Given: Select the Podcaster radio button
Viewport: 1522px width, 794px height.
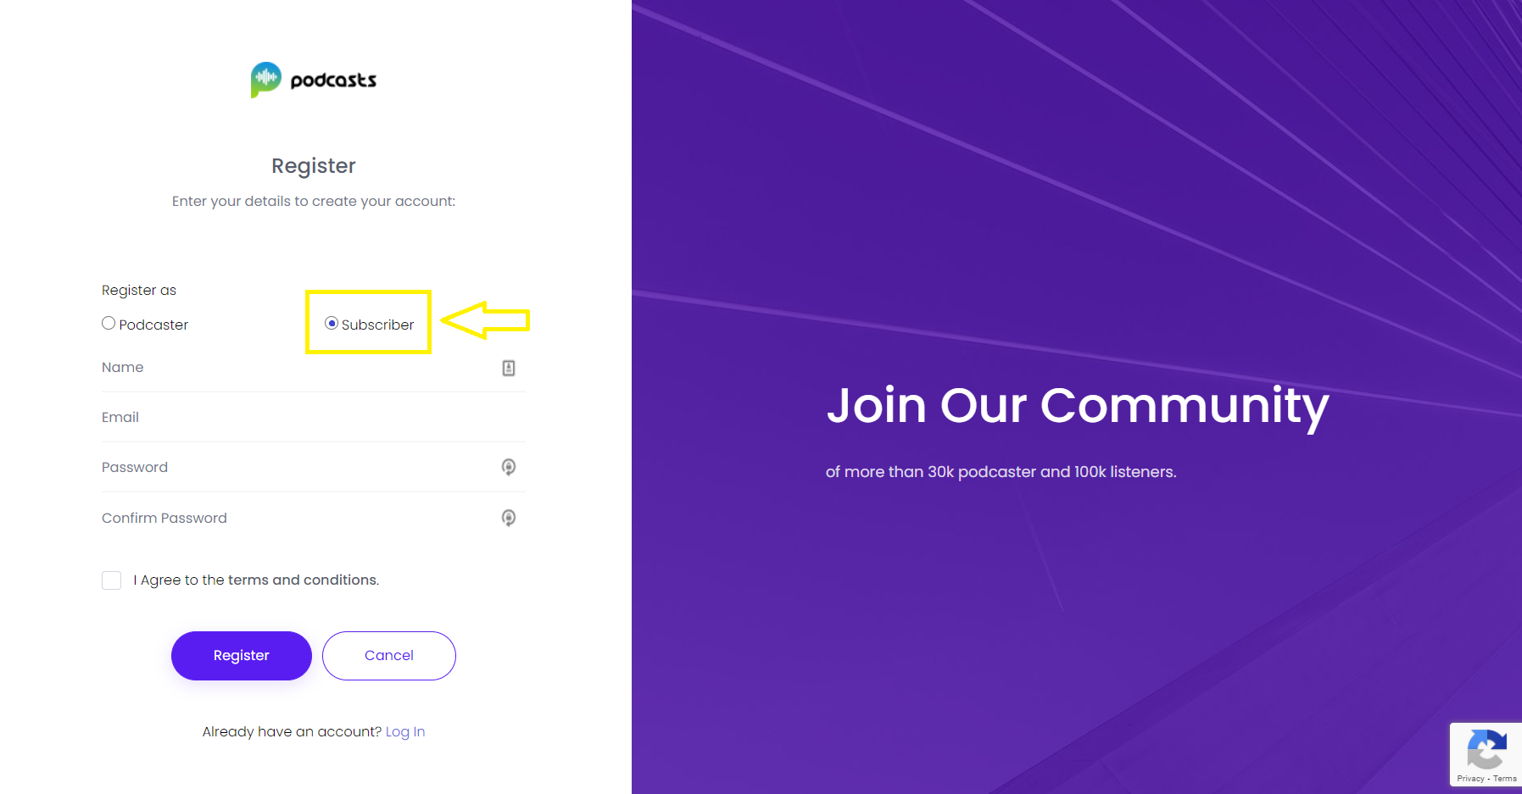Looking at the screenshot, I should point(109,323).
